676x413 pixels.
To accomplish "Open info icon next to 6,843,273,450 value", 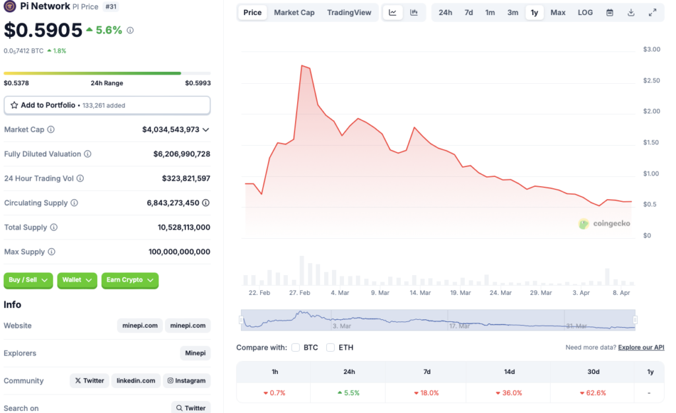I will (x=206, y=203).
